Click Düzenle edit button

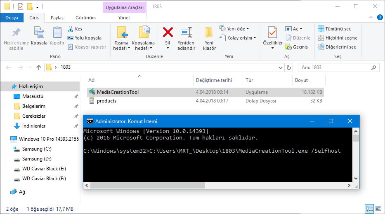[298, 38]
